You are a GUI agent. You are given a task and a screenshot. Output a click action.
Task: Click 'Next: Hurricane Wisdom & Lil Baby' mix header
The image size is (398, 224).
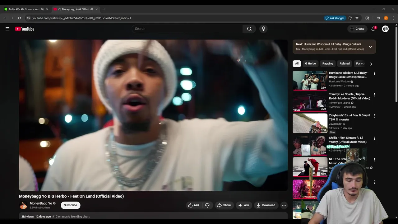click(330, 44)
